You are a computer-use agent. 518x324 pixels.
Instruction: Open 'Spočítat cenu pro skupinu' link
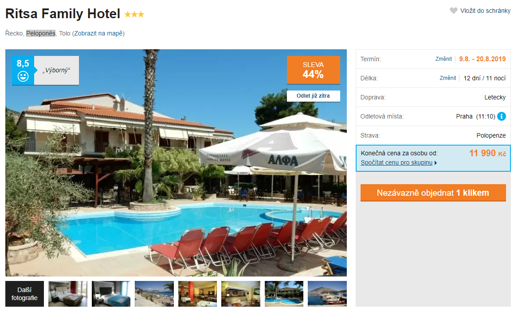[x=396, y=162]
